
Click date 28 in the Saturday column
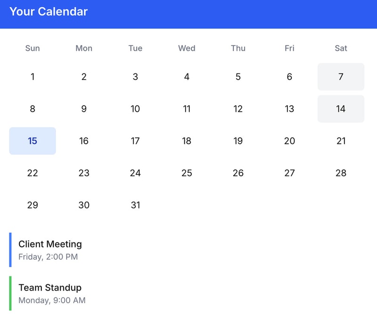point(341,173)
